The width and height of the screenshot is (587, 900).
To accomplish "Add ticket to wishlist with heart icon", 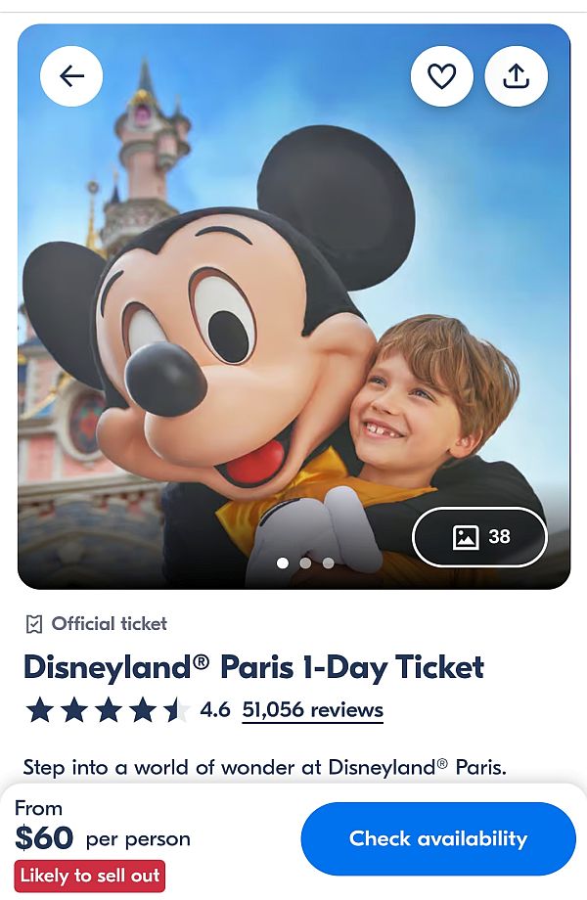I will click(x=442, y=76).
